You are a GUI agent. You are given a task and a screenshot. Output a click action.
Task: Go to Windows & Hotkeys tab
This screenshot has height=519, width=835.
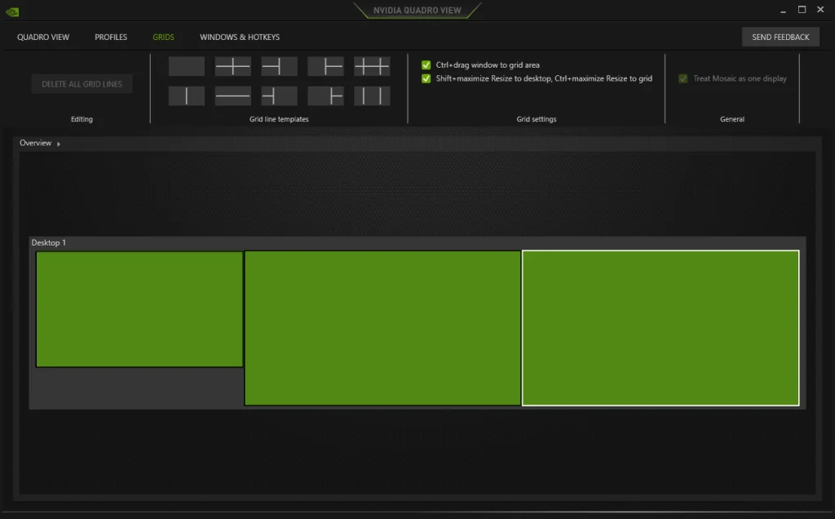[x=240, y=38]
